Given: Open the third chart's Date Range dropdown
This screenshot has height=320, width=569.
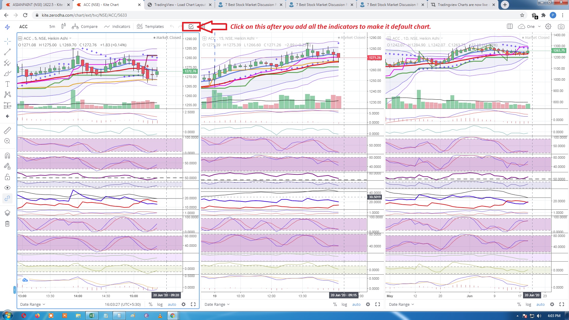Looking at the screenshot, I should pyautogui.click(x=401, y=304).
